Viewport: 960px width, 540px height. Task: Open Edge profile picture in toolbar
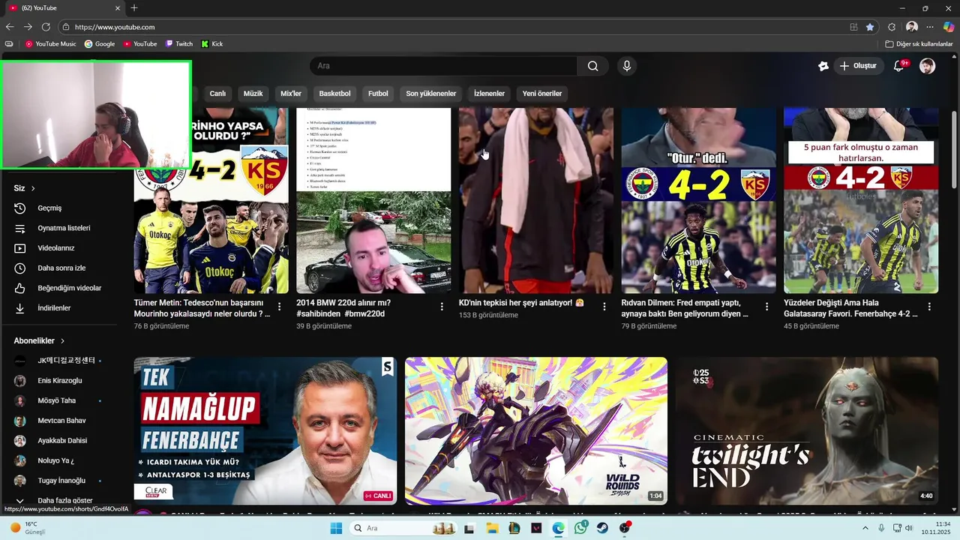(x=911, y=27)
